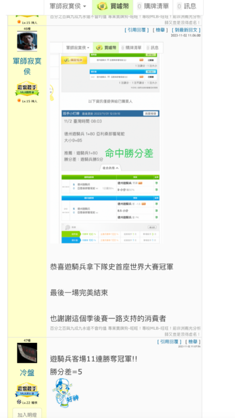235x418 pixels.
Task: Click 檢舉 on the floor 46 post
Action: (x=160, y=30)
